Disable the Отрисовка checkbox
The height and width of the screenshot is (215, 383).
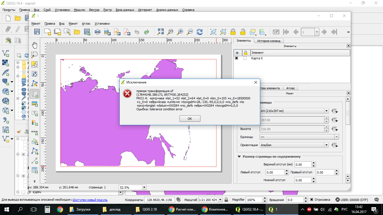(312, 200)
